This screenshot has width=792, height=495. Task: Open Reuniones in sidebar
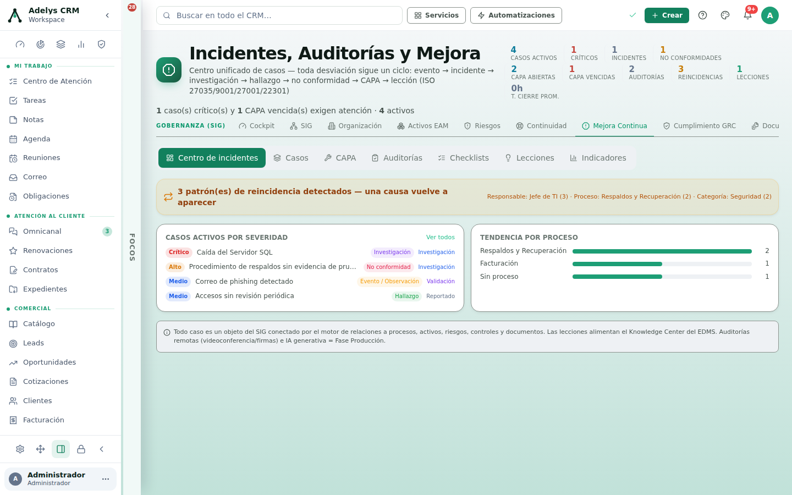(x=61, y=158)
